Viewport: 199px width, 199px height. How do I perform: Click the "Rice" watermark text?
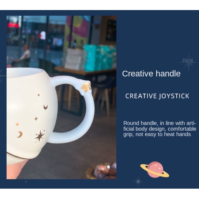[x=188, y=61]
